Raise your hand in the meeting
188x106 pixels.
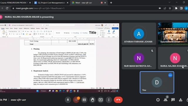click(x=93, y=100)
